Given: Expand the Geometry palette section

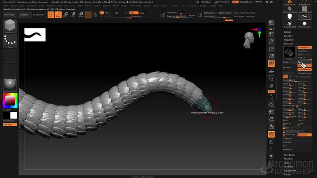Looking at the screenshot, I should coord(288,36).
